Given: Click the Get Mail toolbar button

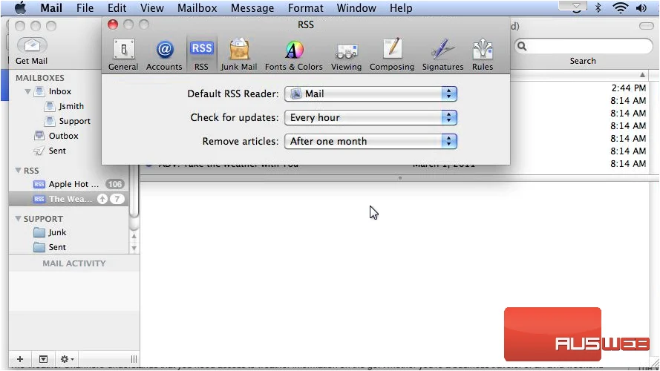Looking at the screenshot, I should tap(32, 51).
